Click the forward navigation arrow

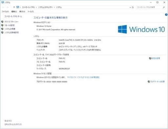(x=8, y=7)
